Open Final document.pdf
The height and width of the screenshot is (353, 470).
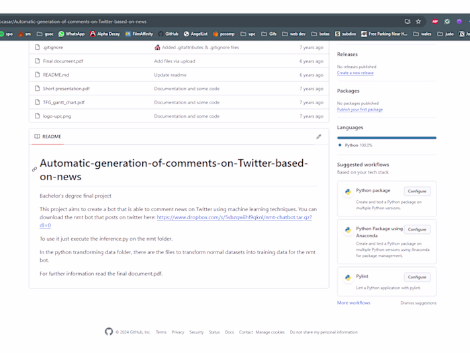[63, 61]
